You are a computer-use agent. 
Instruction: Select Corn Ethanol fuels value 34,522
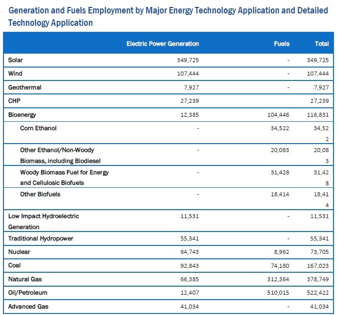coord(280,128)
